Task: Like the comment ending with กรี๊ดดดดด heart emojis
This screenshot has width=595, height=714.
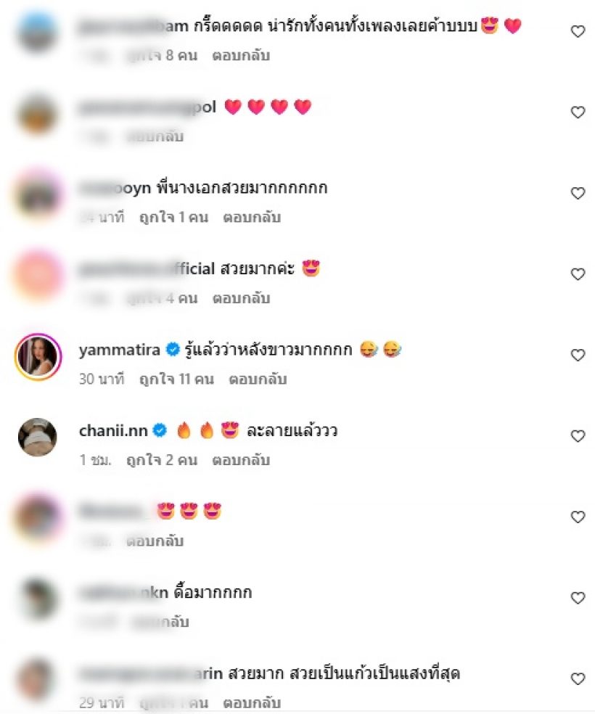Action: pos(578,31)
